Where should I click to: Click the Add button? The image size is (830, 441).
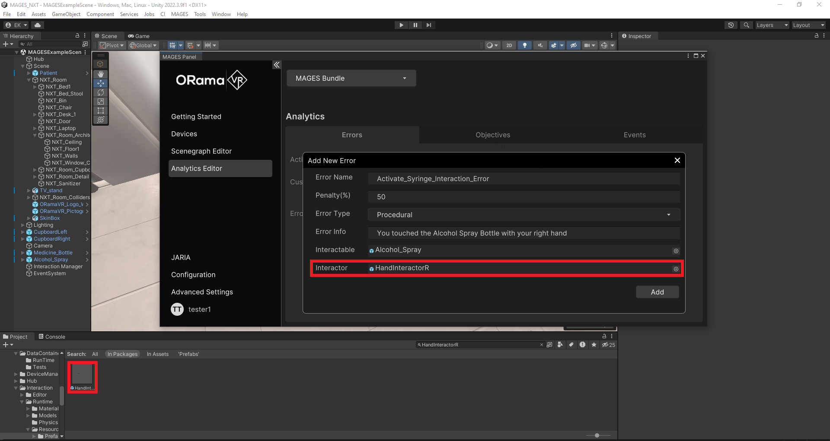657,292
